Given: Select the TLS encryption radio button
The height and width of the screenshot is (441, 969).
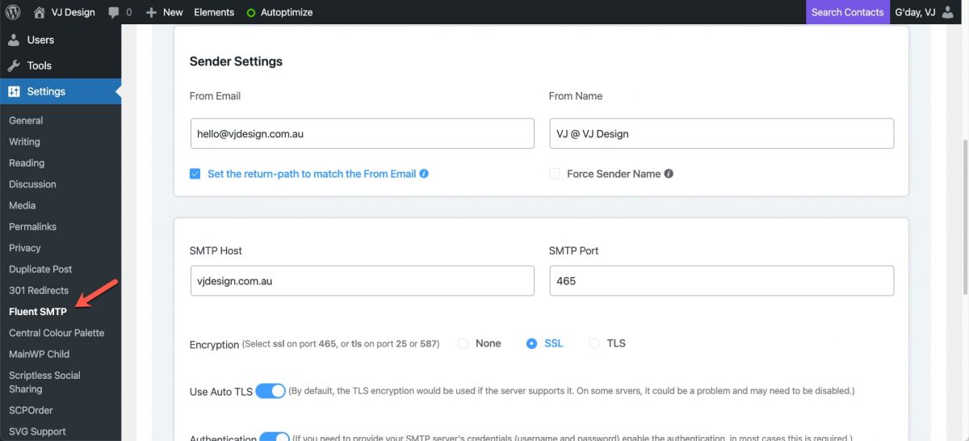Looking at the screenshot, I should [x=594, y=343].
